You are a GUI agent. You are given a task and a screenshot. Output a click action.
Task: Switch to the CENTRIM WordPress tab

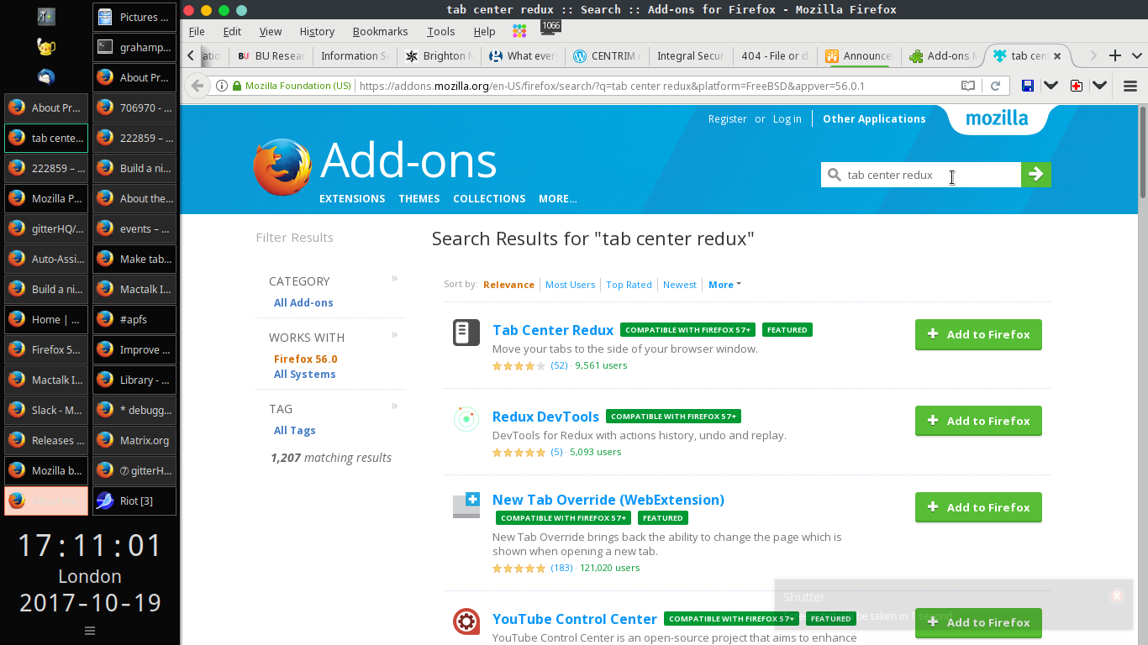point(607,55)
